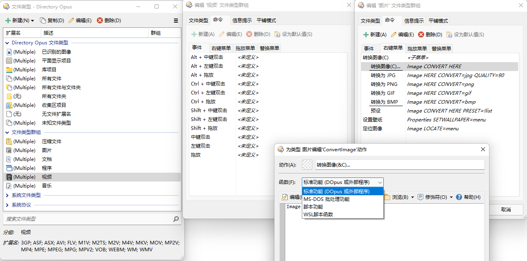Select the 无文件扩展名 icon
This screenshot has height=261, width=527.
pyautogui.click(x=9, y=114)
